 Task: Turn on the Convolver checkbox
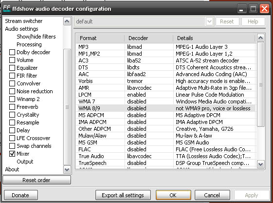point(12,83)
